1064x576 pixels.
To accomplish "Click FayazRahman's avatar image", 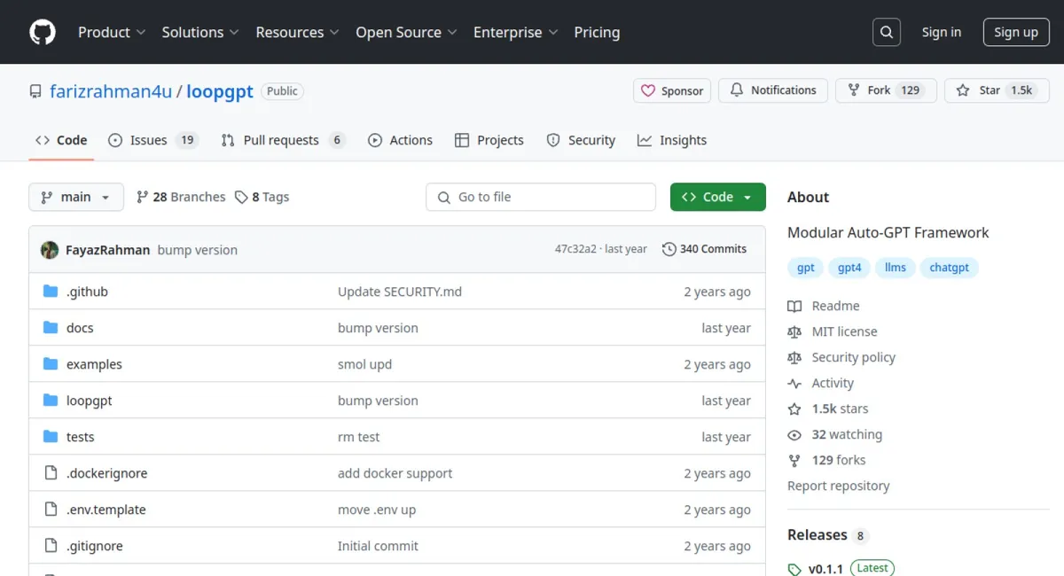I will (x=50, y=250).
